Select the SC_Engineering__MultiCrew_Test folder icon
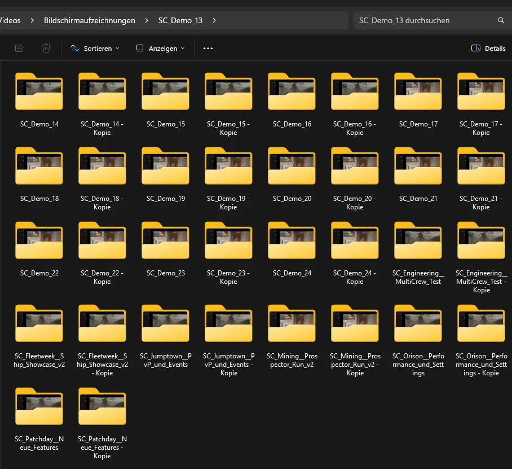This screenshot has height=469, width=512. [x=418, y=240]
